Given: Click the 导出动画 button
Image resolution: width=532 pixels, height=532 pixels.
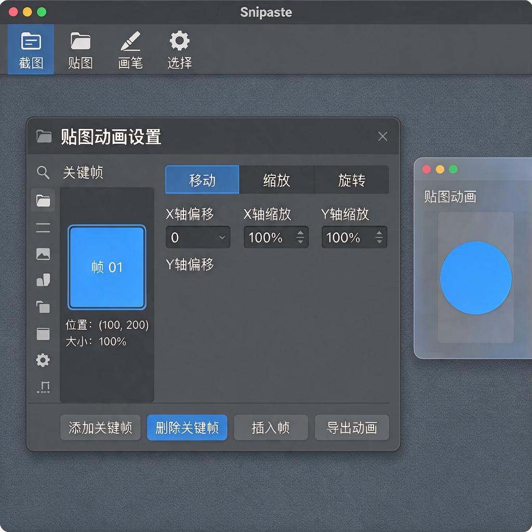Looking at the screenshot, I should coord(352,428).
